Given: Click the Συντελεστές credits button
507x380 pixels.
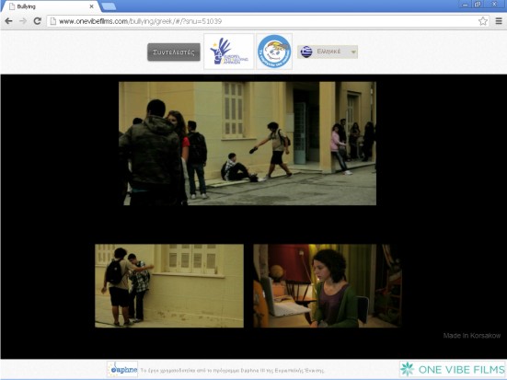Looking at the screenshot, I should coord(174,52).
